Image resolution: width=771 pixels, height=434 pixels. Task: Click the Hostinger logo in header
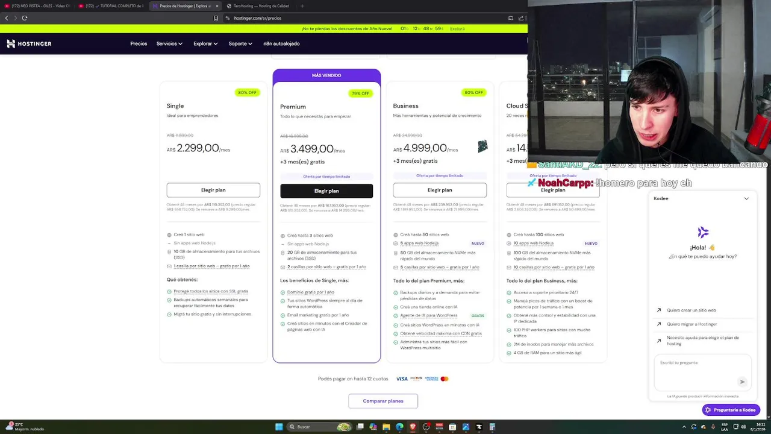[29, 43]
